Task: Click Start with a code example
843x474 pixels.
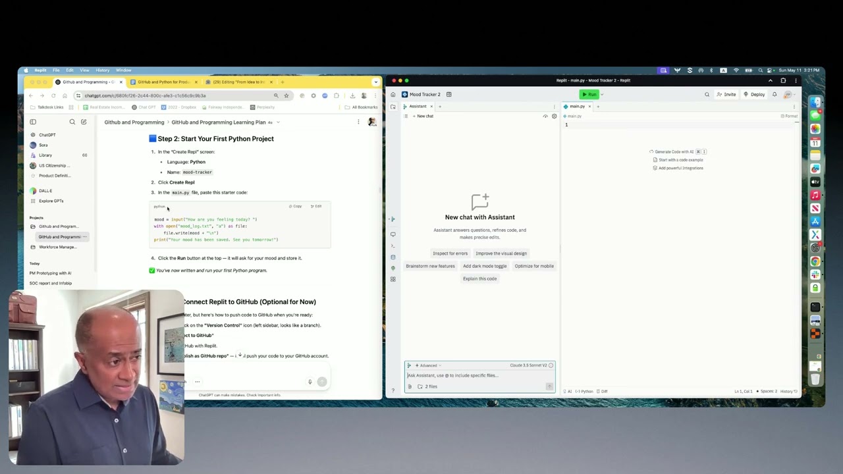Action: click(678, 159)
